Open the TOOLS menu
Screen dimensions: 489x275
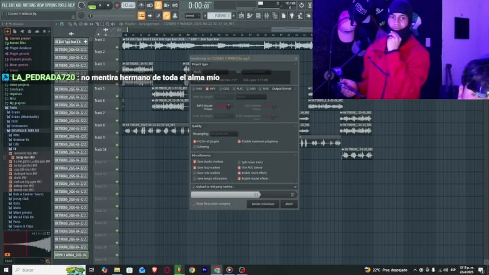[x=62, y=5]
